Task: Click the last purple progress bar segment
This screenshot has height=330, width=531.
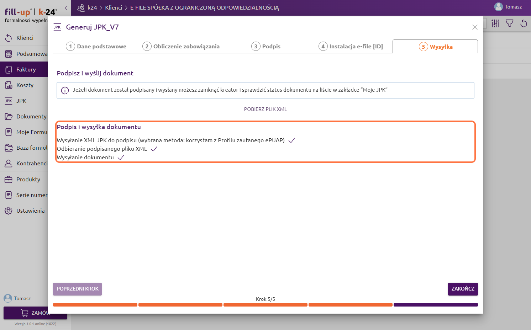Action: pyautogui.click(x=436, y=305)
